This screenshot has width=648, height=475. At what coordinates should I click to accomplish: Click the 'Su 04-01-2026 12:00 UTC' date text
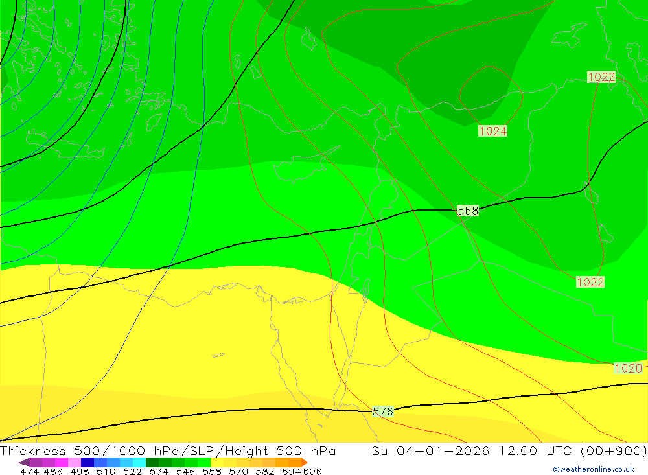[471, 450]
